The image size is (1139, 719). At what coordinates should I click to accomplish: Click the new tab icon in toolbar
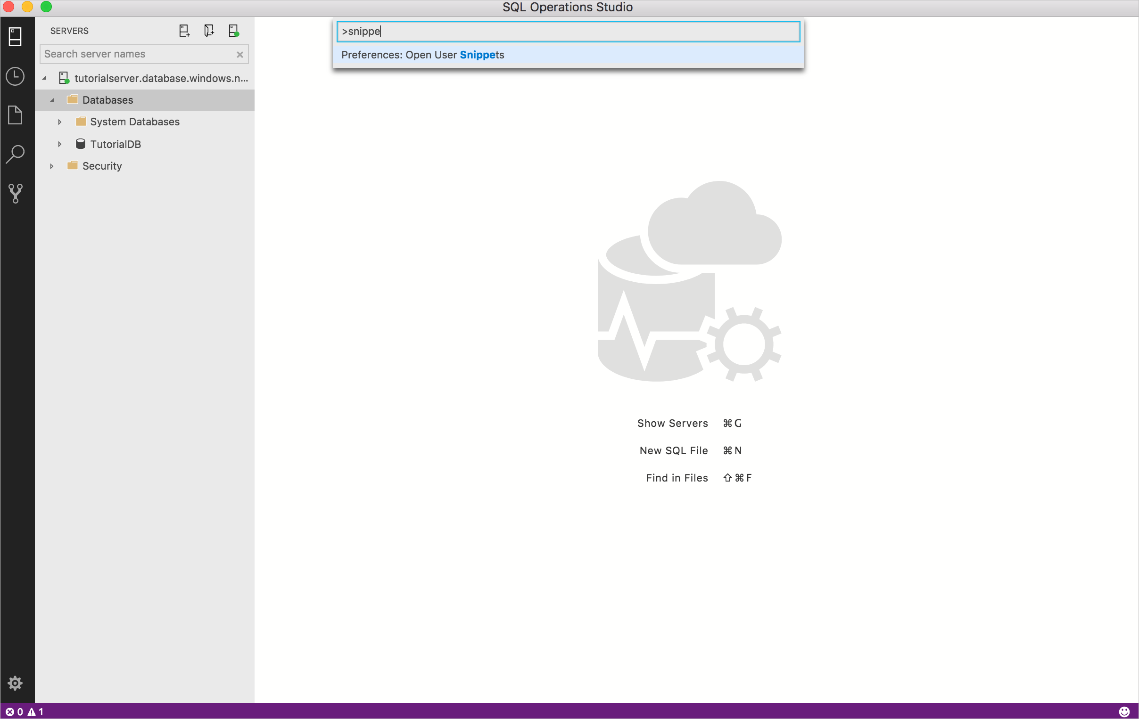[x=183, y=31]
